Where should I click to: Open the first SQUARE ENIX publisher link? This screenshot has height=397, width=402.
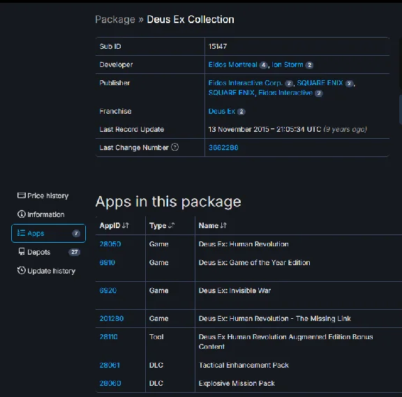[x=320, y=83]
